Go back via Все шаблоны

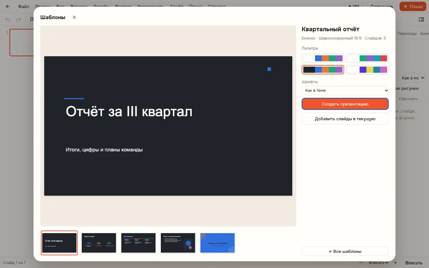pos(345,251)
